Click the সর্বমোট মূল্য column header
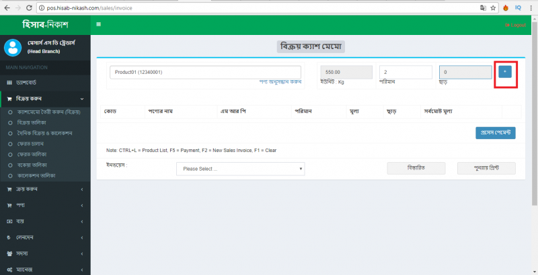The width and height of the screenshot is (538, 275). tap(438, 112)
